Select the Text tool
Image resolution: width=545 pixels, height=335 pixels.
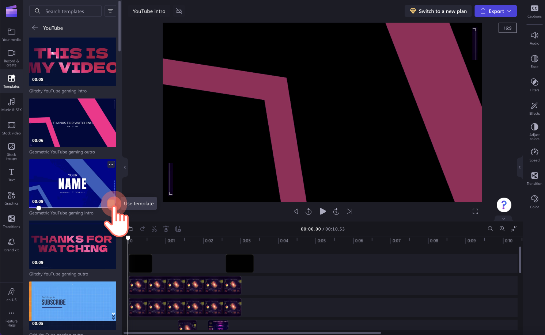point(11,175)
